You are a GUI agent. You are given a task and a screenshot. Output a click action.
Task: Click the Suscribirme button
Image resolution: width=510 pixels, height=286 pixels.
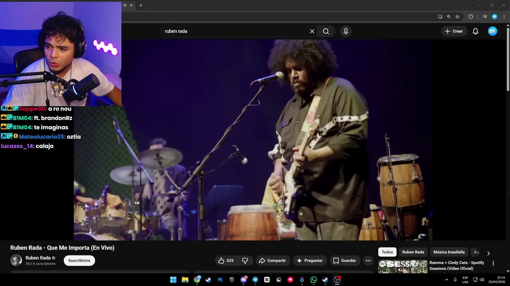[79, 261]
